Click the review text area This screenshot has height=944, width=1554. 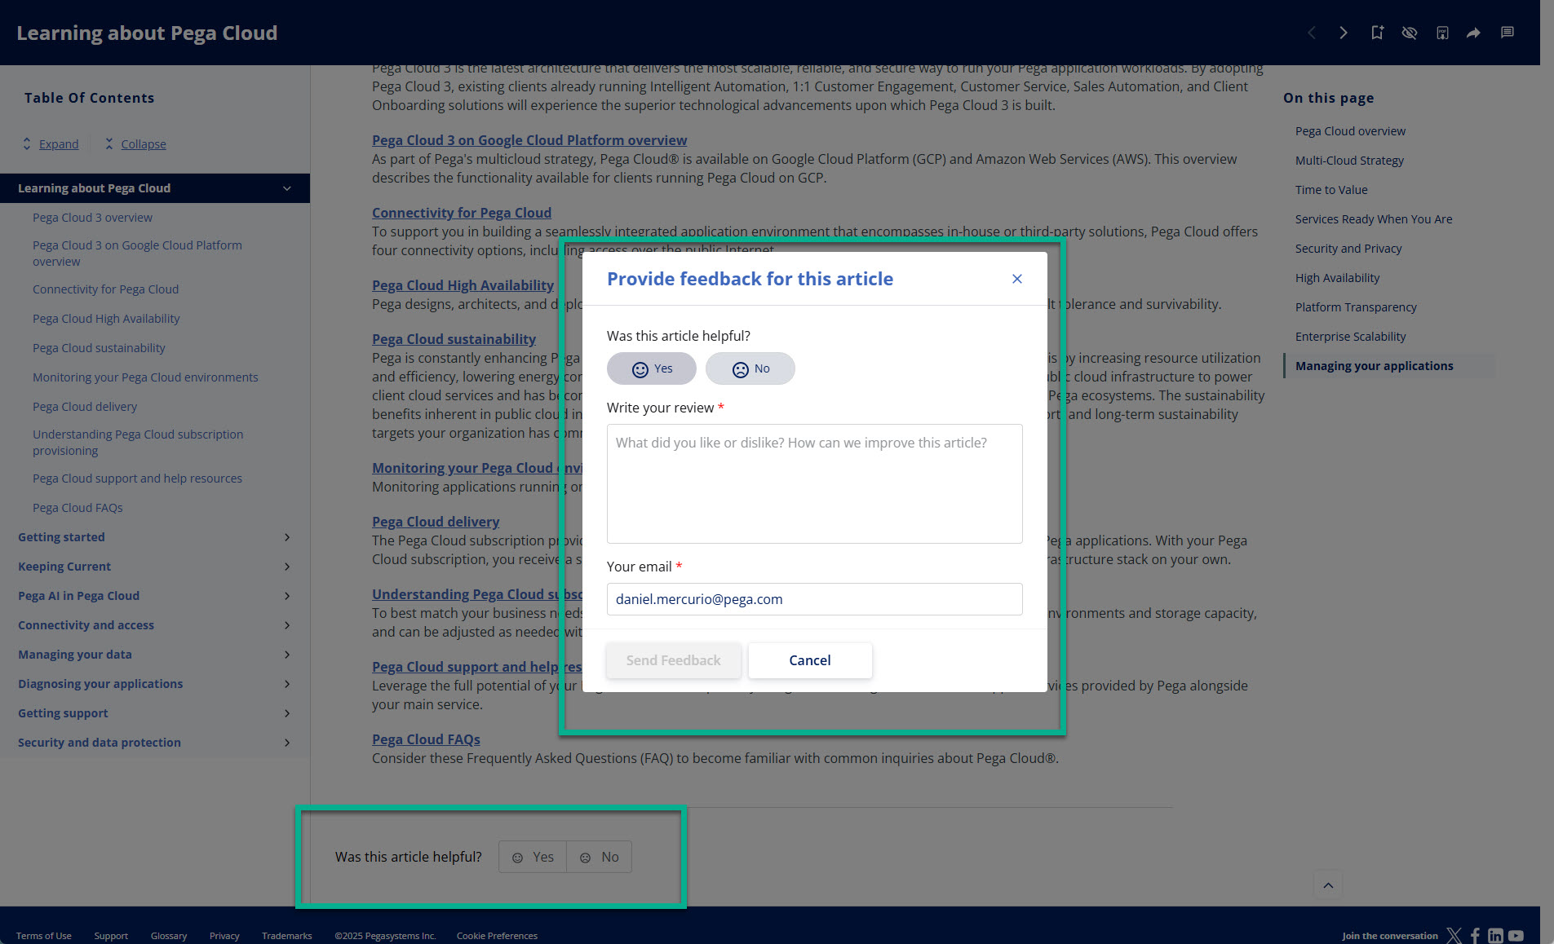click(x=814, y=483)
